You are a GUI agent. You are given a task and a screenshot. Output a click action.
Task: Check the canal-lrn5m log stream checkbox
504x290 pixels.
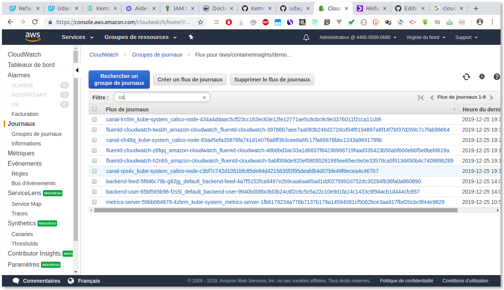(94, 119)
